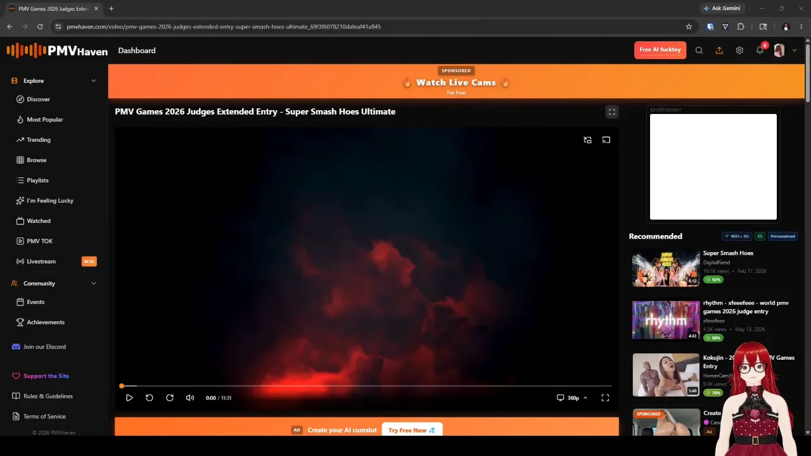
Task: Open the tab search toolbar icon
Action: click(x=763, y=27)
